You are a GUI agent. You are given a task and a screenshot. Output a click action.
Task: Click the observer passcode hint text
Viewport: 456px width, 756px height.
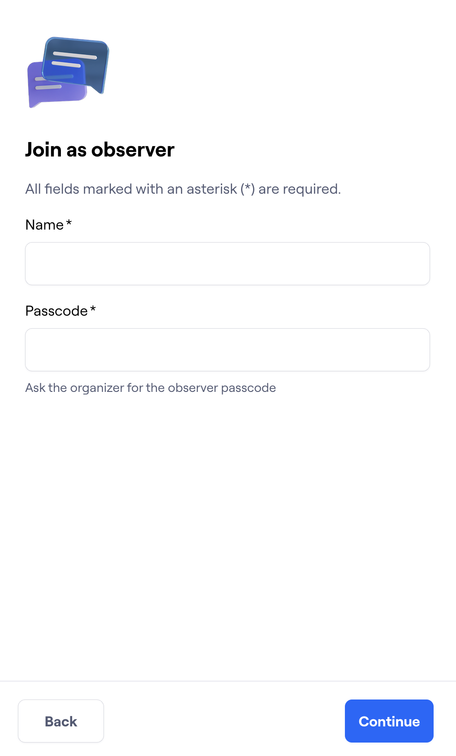tap(151, 387)
